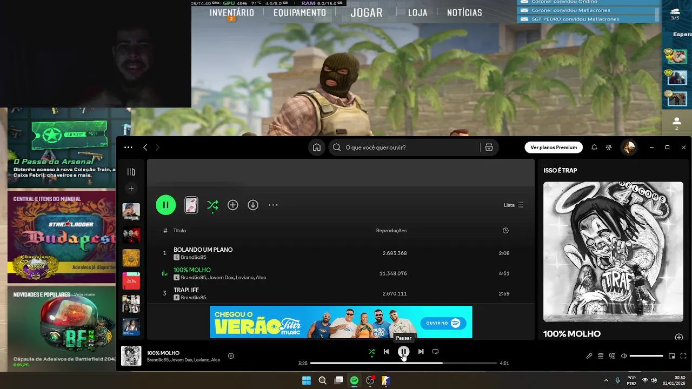Open the album preview cover beside green pause button
This screenshot has width=692, height=389.
click(191, 205)
